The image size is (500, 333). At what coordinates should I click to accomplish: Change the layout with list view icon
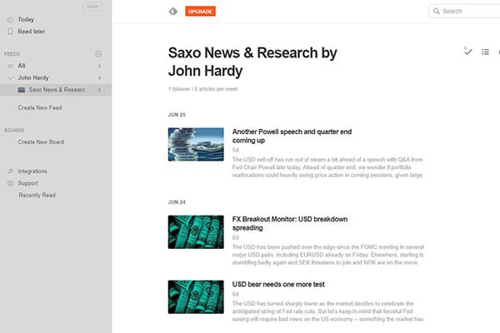pos(485,52)
